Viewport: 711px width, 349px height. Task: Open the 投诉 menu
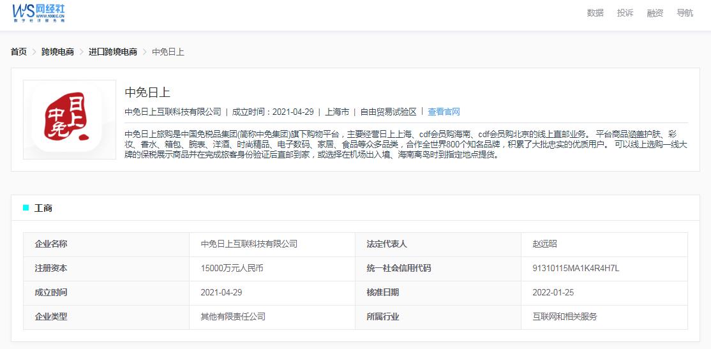[625, 13]
